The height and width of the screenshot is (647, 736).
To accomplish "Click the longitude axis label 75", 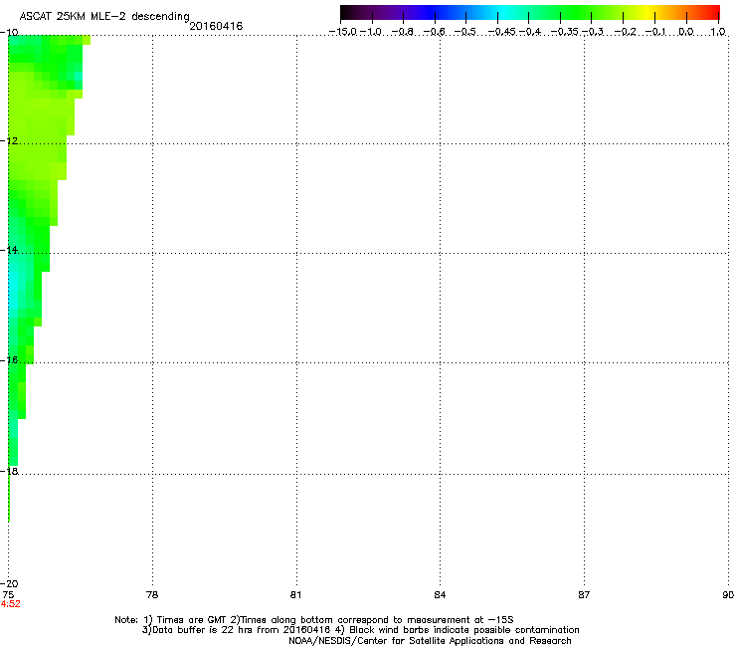I will [8, 595].
